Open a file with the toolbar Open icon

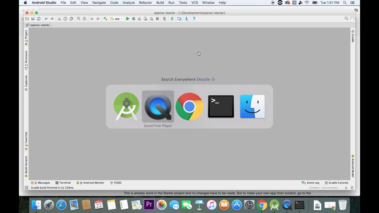pos(27,19)
